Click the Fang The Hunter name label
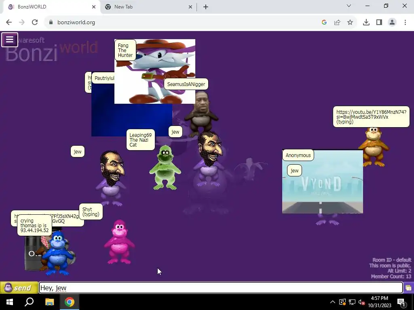Viewport: 414px width, 310px height. 125,50
